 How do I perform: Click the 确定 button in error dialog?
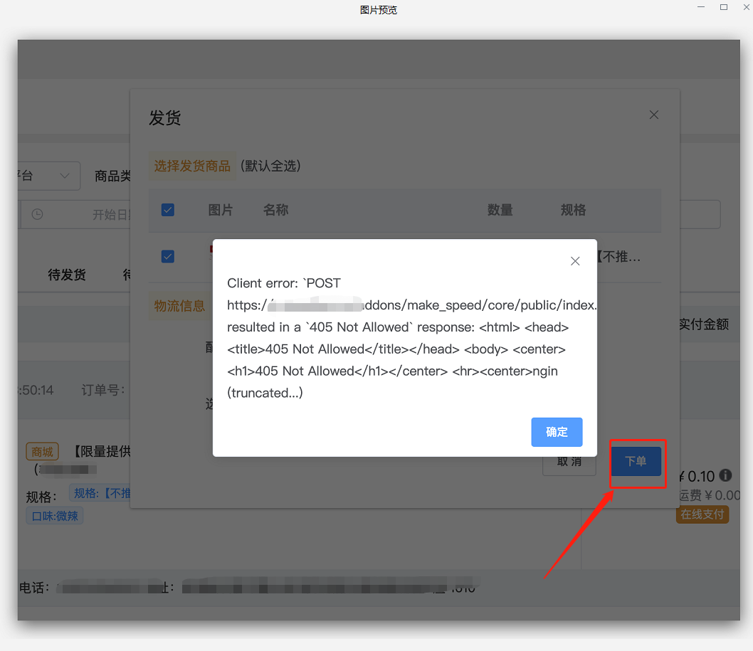tap(557, 432)
